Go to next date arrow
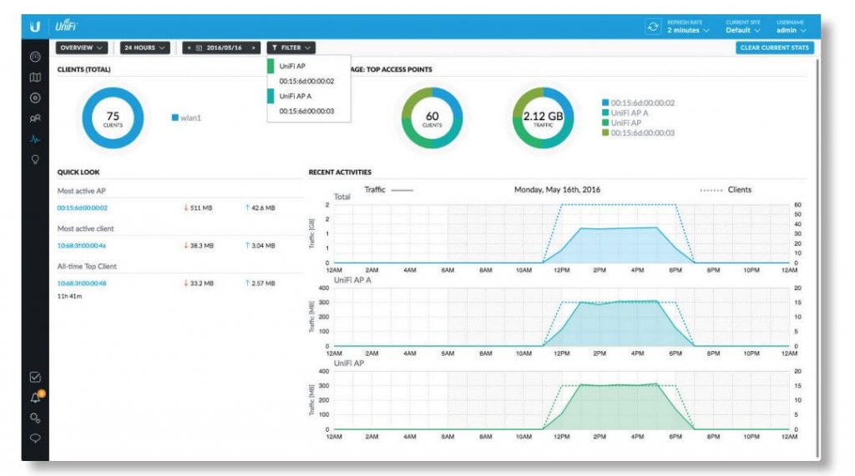The height and width of the screenshot is (476, 855). tap(254, 48)
